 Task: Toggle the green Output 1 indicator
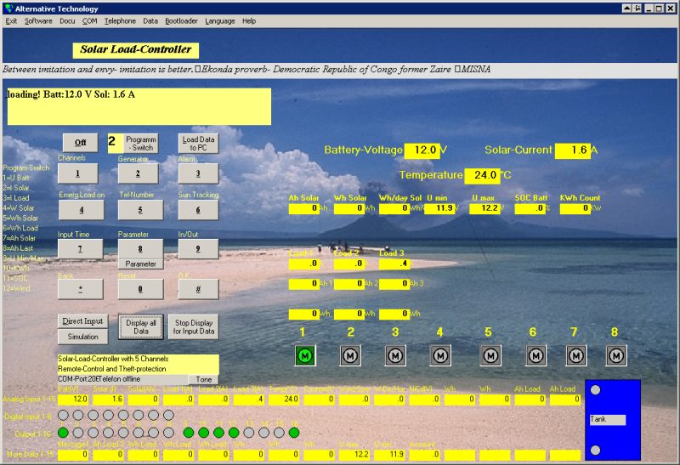(63, 433)
